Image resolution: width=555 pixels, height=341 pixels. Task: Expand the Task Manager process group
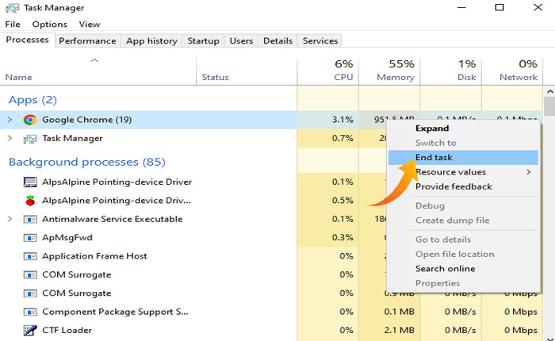(10, 139)
